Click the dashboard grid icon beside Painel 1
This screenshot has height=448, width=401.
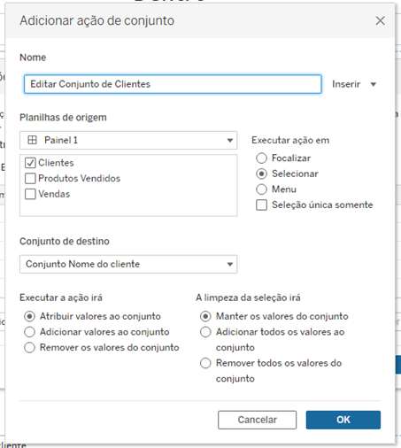pyautogui.click(x=32, y=140)
